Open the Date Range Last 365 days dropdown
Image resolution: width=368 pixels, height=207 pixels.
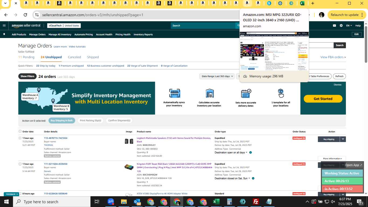[x=217, y=76]
